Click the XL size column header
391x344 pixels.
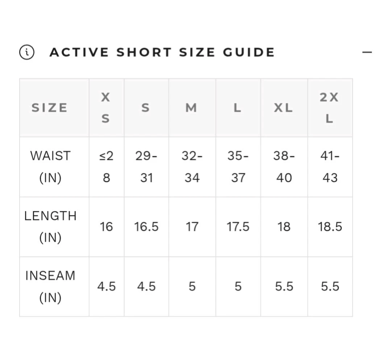tap(284, 108)
